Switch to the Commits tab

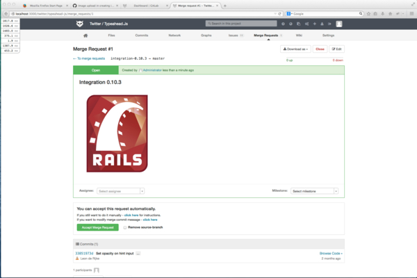point(141,35)
